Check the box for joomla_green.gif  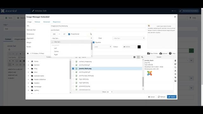pos(73,72)
